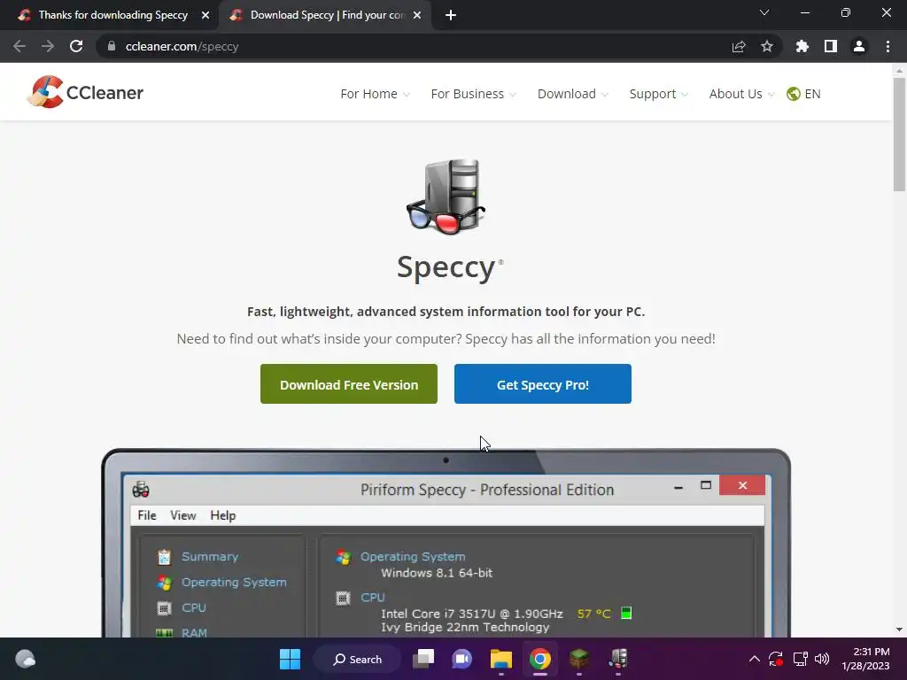Viewport: 907px width, 680px height.
Task: Click the Speccy computer with glasses icon
Action: pyautogui.click(x=446, y=197)
